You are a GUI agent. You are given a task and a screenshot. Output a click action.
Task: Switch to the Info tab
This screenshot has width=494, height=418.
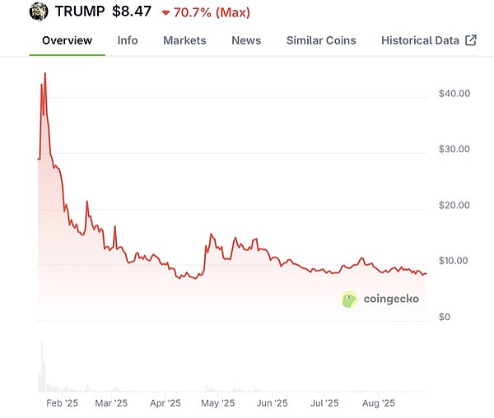[128, 40]
